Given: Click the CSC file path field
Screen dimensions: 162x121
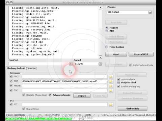Looking at the screenshot, I should tap(65, 90).
